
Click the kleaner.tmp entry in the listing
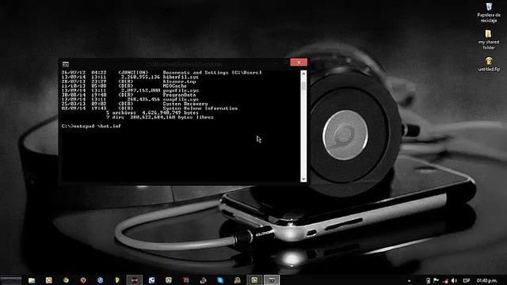(x=128, y=82)
